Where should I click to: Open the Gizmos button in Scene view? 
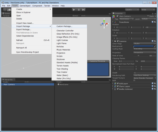click(x=76, y=16)
